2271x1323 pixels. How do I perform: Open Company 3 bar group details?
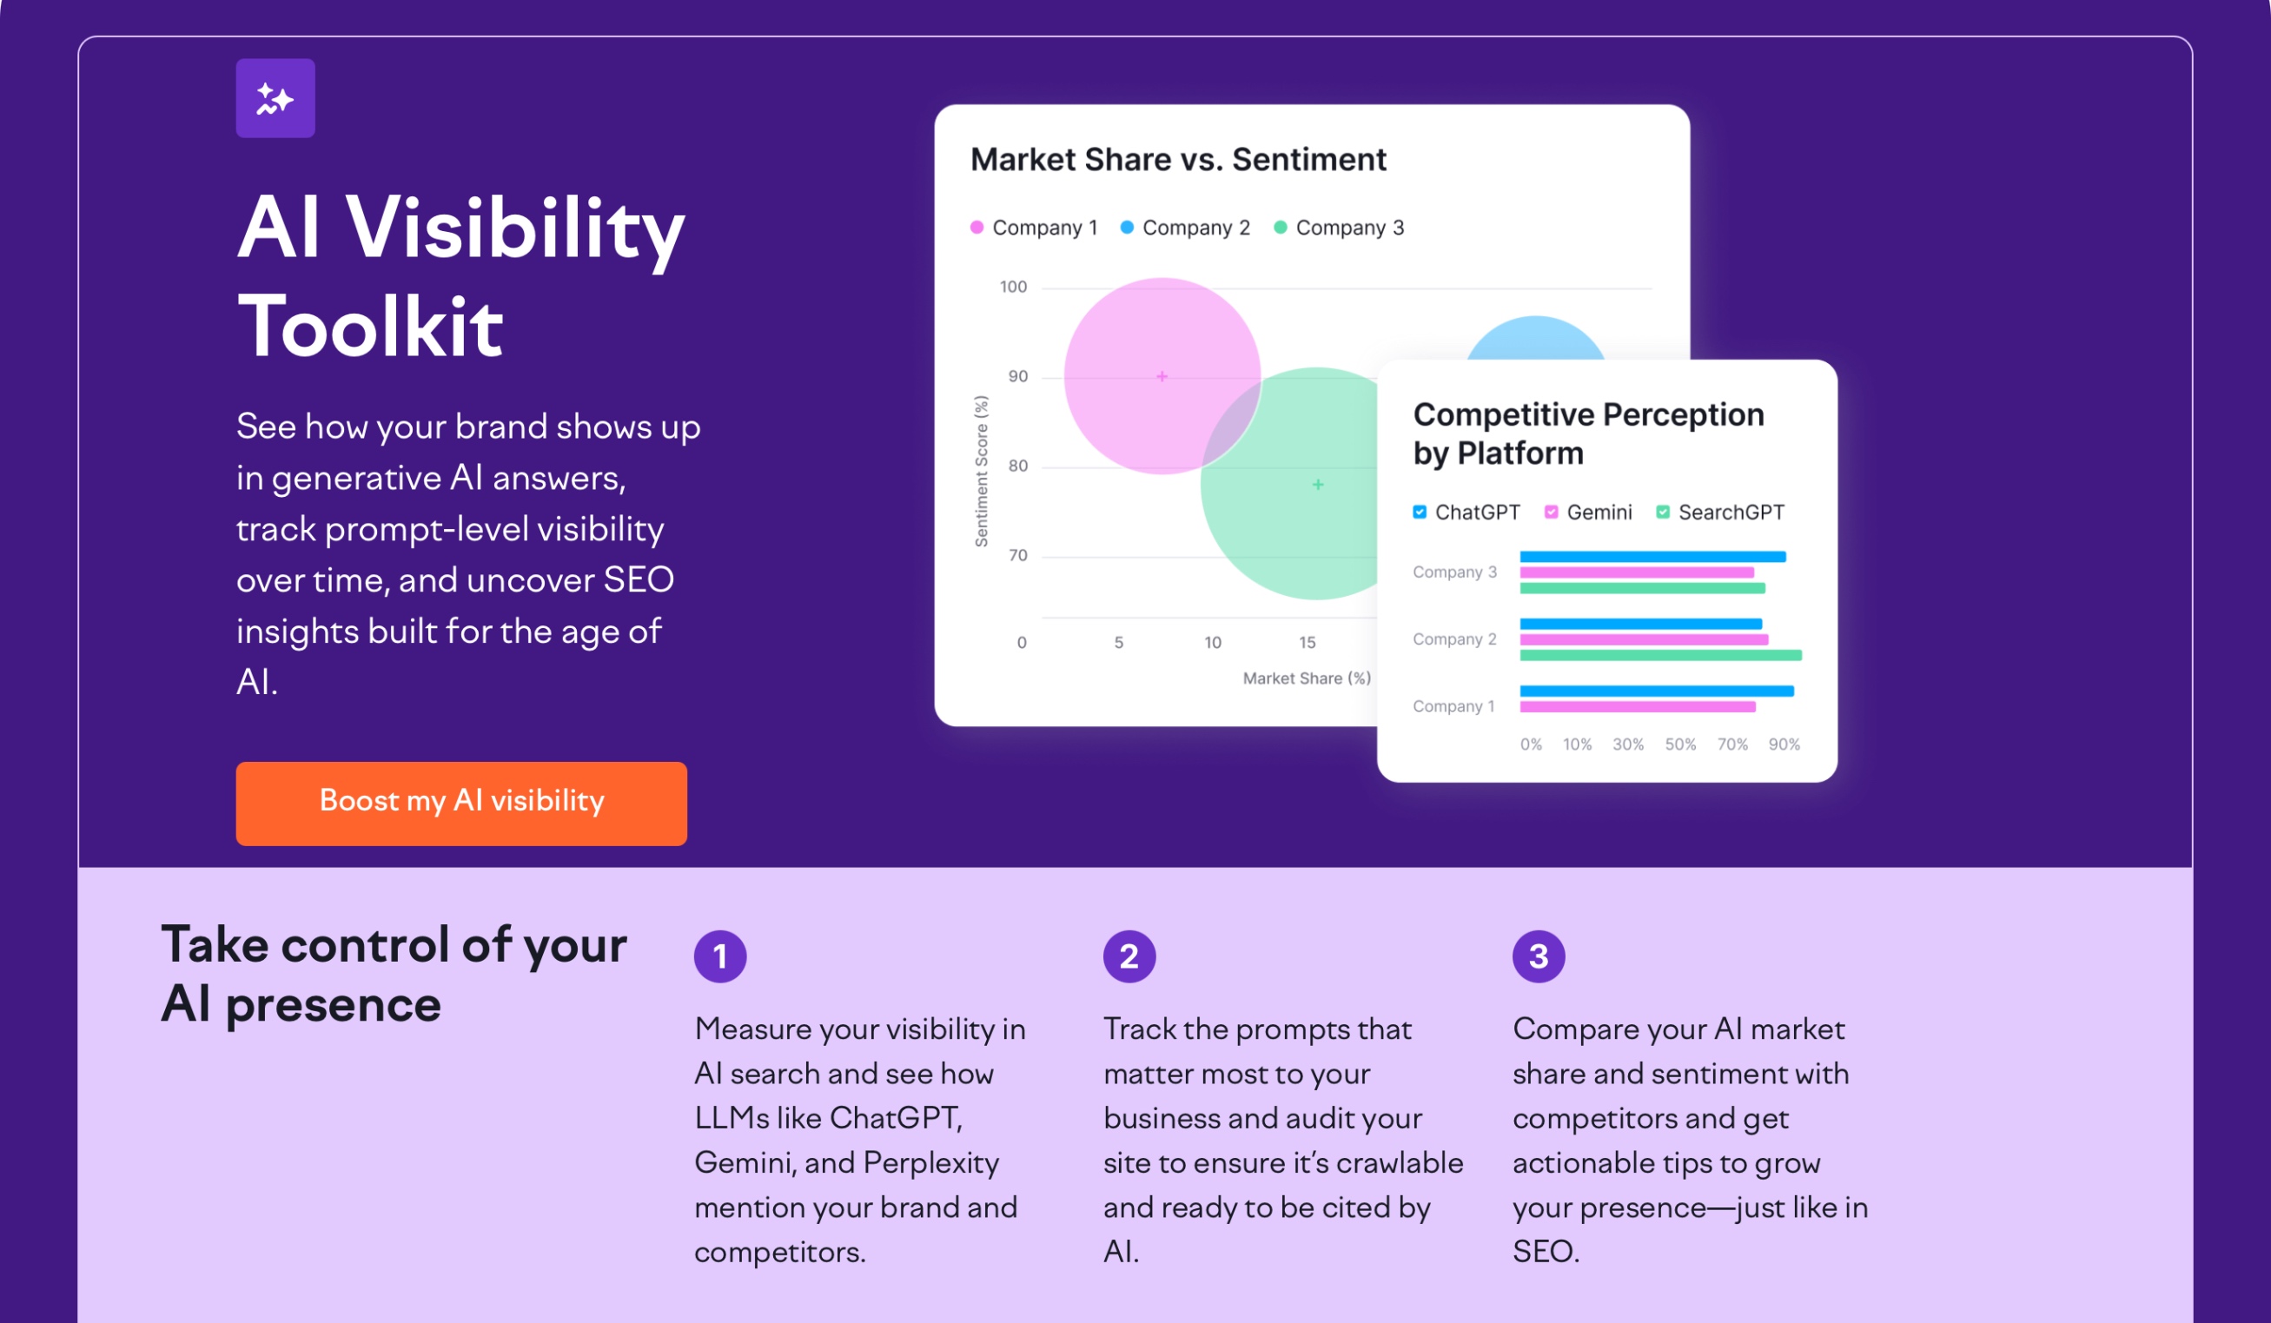1455,572
